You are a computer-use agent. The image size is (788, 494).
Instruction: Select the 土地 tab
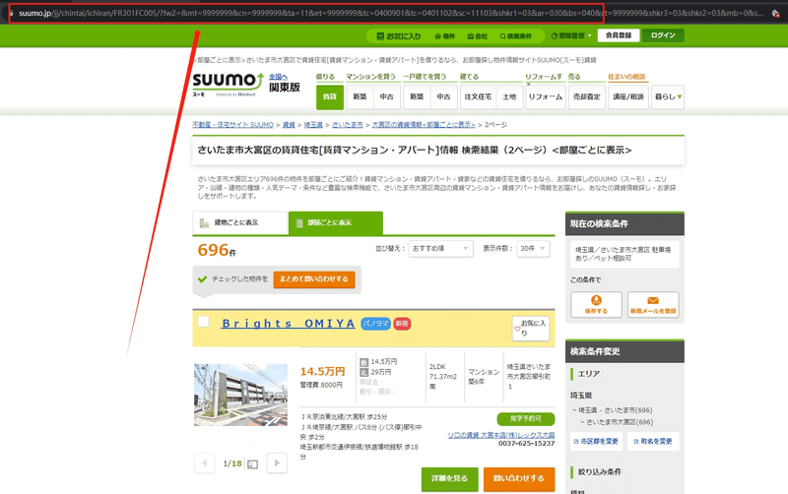(509, 96)
